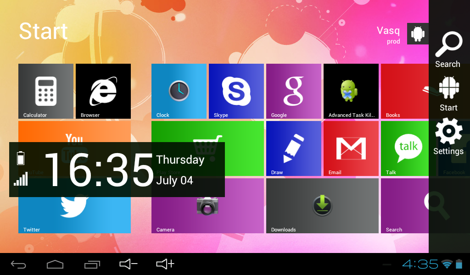Click the July 04 date text
470x275 pixels.
pos(174,181)
